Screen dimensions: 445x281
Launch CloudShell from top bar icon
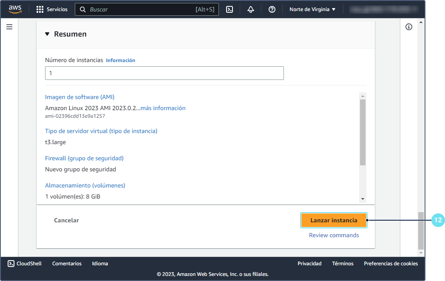pyautogui.click(x=230, y=9)
